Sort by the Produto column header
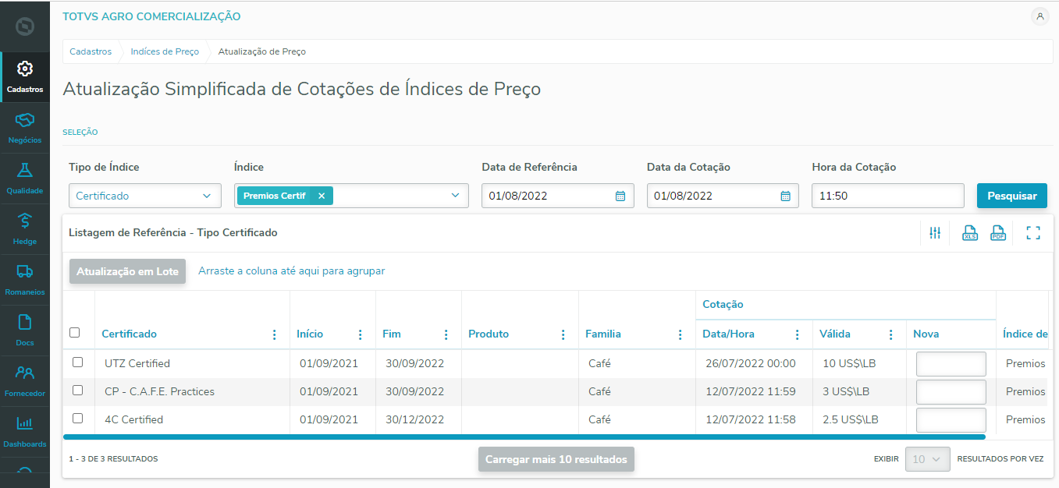 [x=489, y=334]
